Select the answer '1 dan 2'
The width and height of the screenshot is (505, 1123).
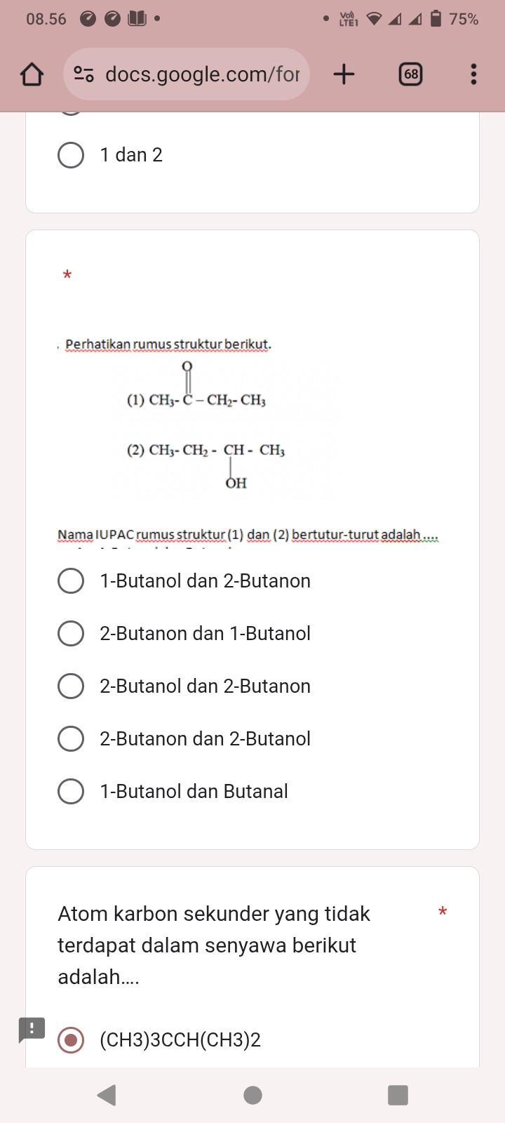point(71,155)
